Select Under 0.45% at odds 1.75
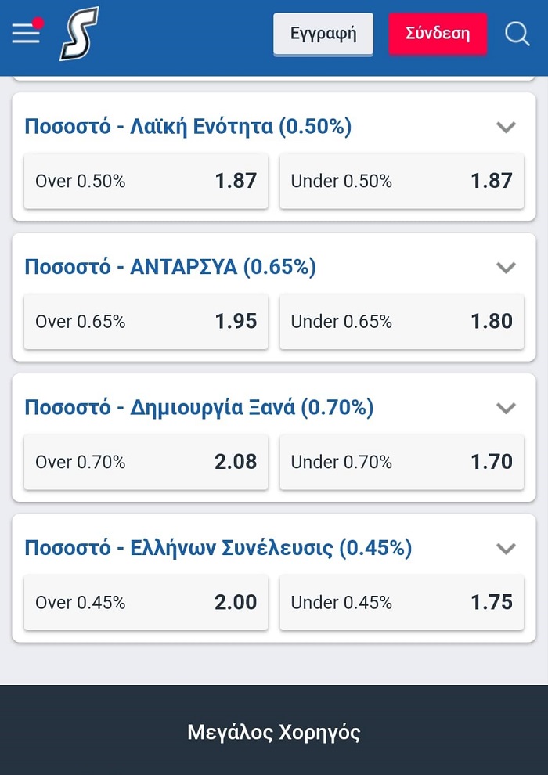Screen dimensions: 548x775 (402, 602)
